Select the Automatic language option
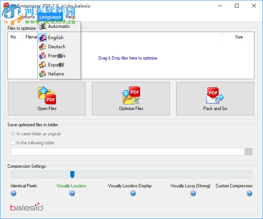263x219 pixels. [59, 26]
